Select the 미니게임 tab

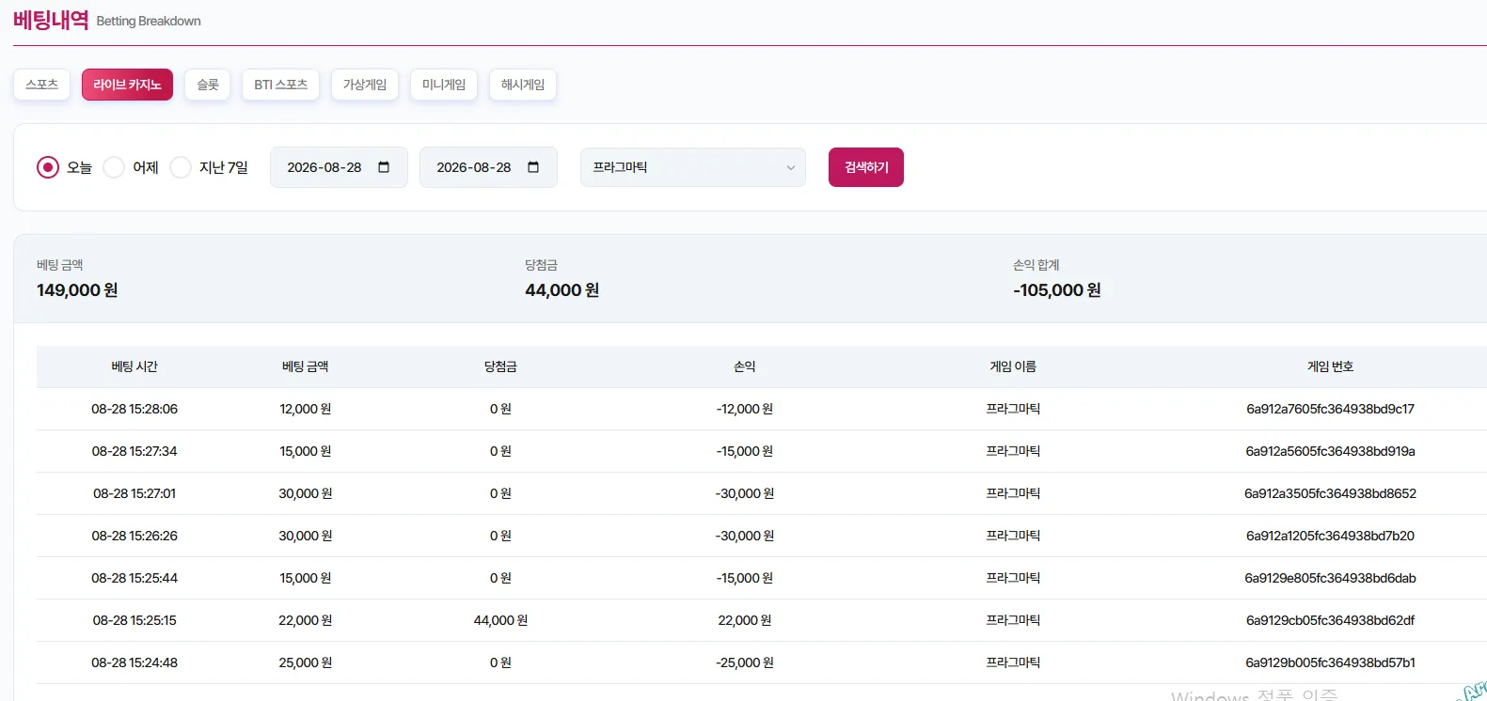[444, 85]
